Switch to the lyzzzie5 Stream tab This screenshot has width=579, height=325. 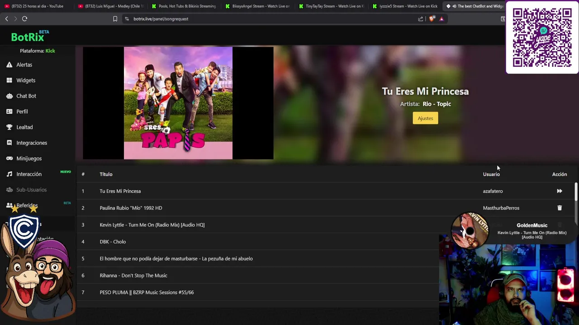404,6
